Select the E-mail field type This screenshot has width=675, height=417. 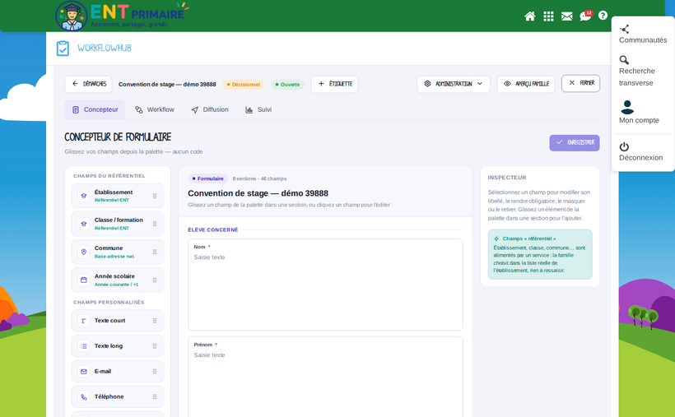pyautogui.click(x=118, y=372)
